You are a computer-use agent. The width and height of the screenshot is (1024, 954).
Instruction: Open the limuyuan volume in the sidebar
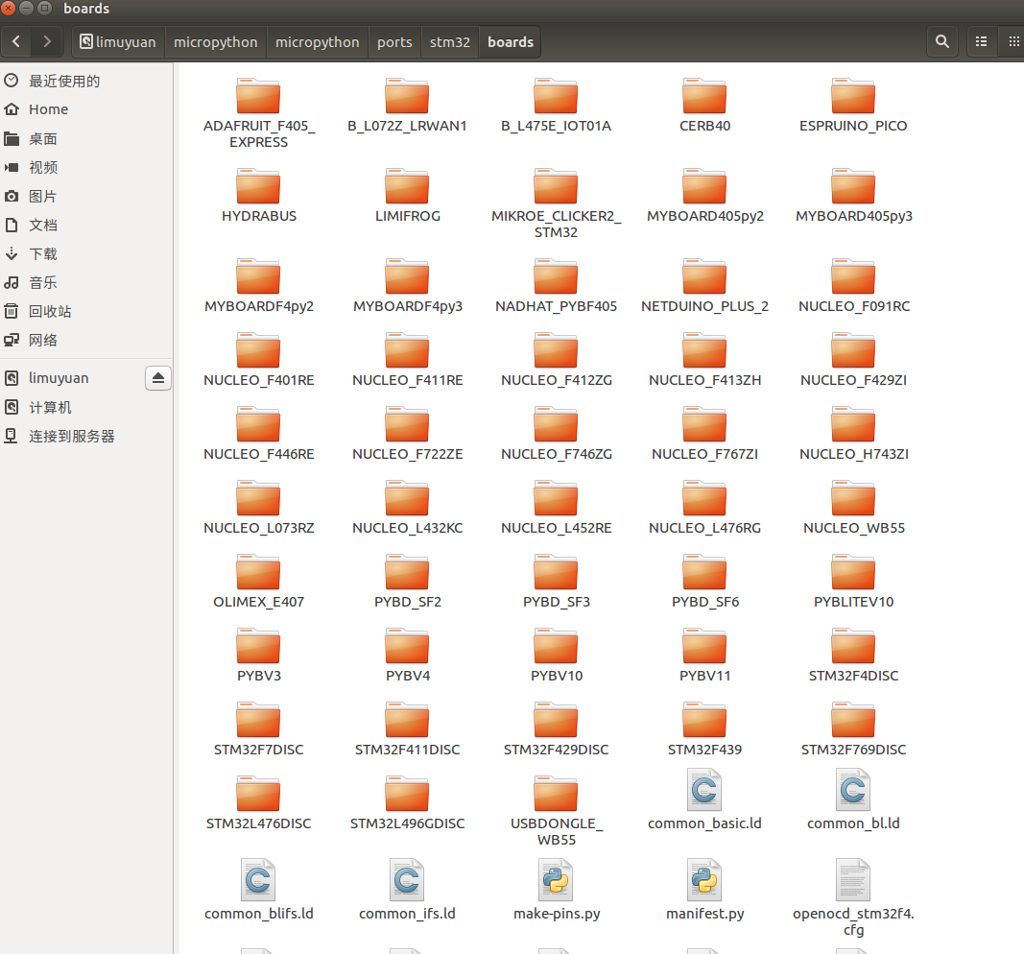pos(72,378)
